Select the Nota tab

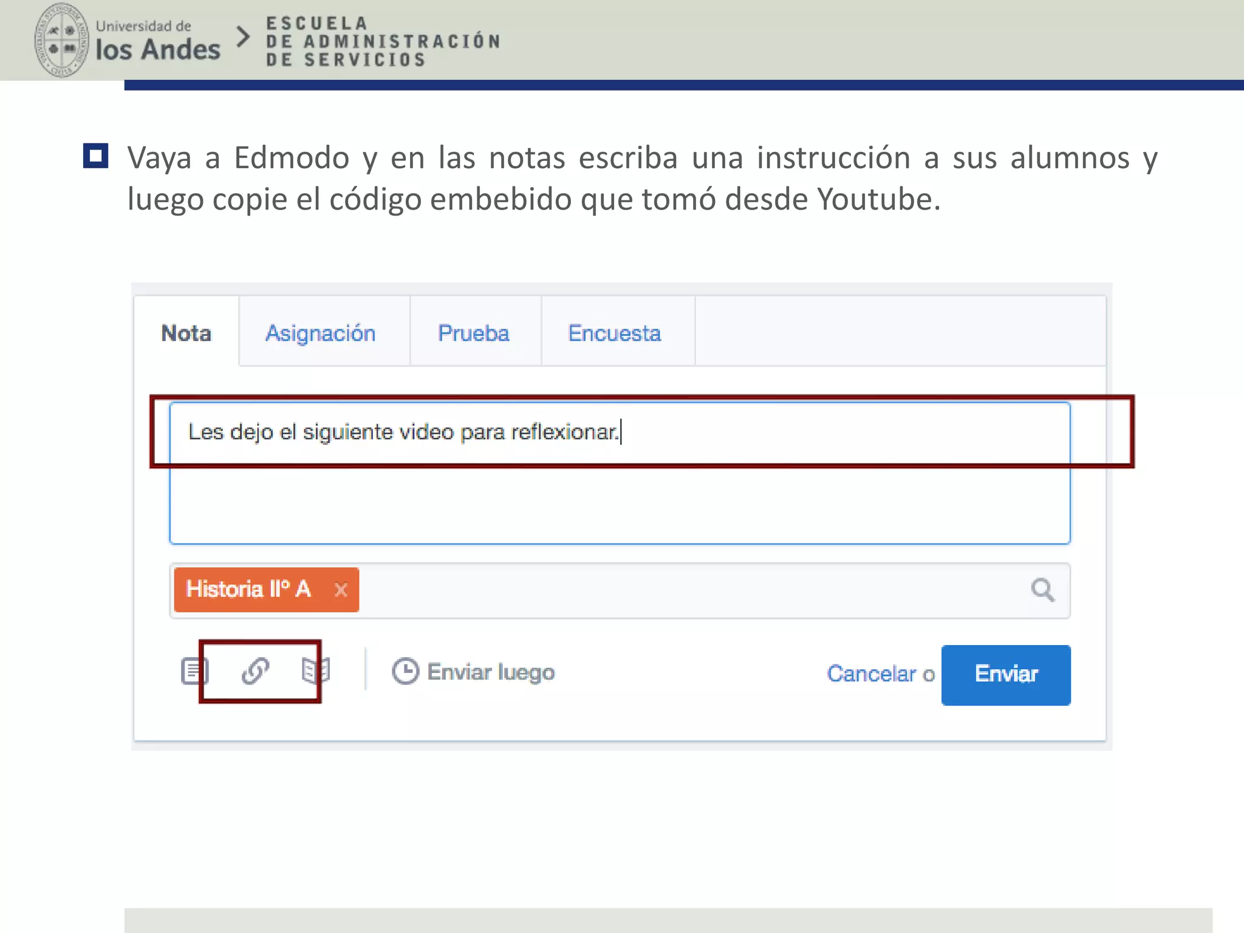[x=186, y=333]
